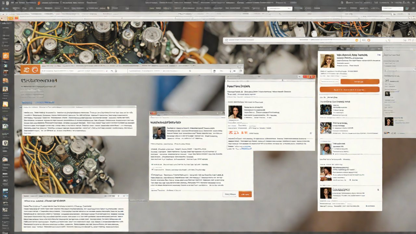Select the teal icon in left sidebar
The width and height of the screenshot is (416, 234).
[x=6, y=65]
